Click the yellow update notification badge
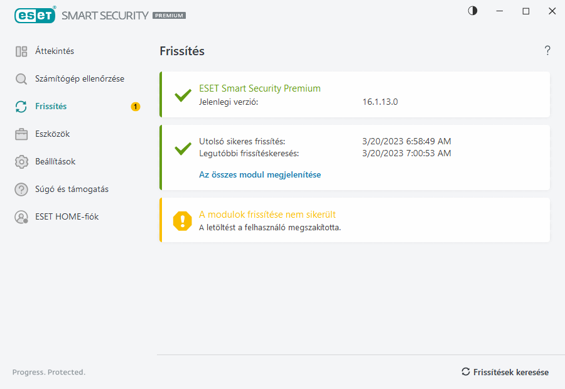This screenshot has height=389, width=565. point(136,107)
